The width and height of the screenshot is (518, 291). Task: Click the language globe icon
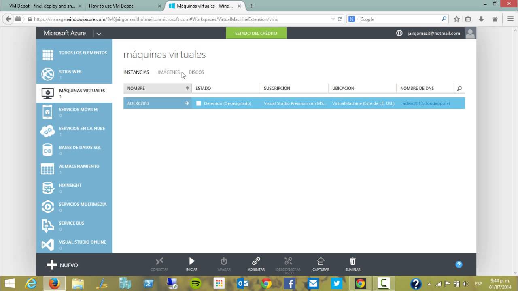coord(399,33)
